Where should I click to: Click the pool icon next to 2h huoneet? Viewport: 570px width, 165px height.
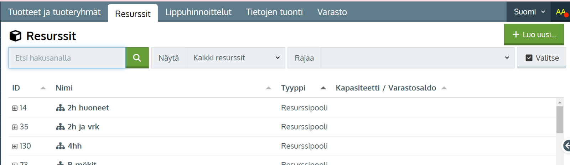(60, 108)
